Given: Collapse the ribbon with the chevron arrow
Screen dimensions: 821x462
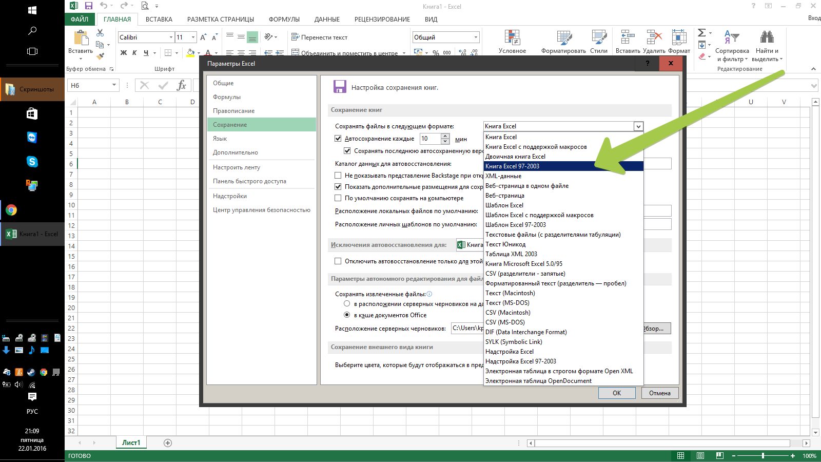Looking at the screenshot, I should [x=813, y=69].
